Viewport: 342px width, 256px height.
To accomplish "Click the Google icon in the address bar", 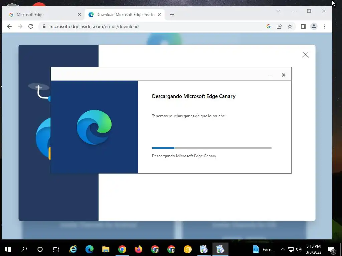I will point(269,26).
